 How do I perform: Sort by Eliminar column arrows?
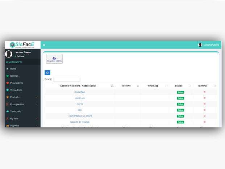pyautogui.click(x=214, y=86)
